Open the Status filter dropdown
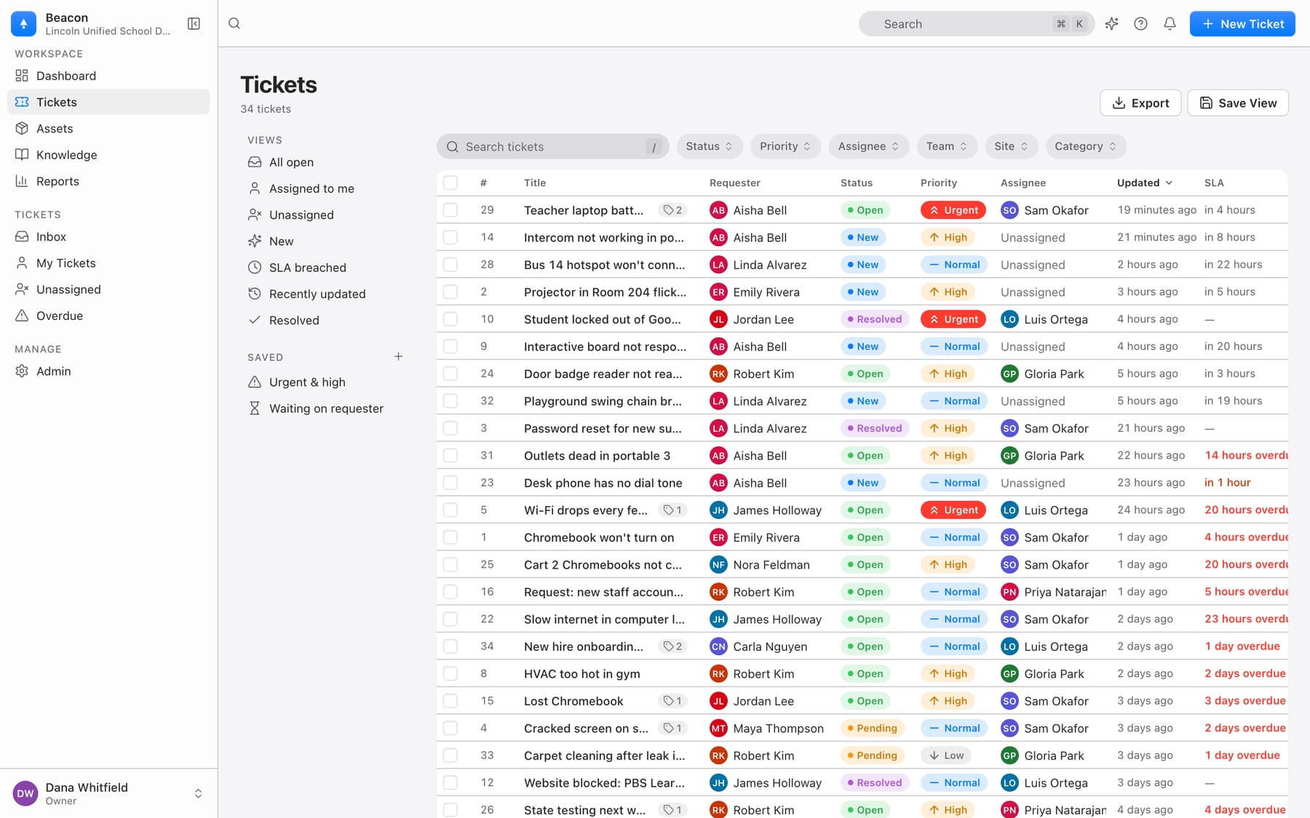1310x818 pixels. [710, 146]
